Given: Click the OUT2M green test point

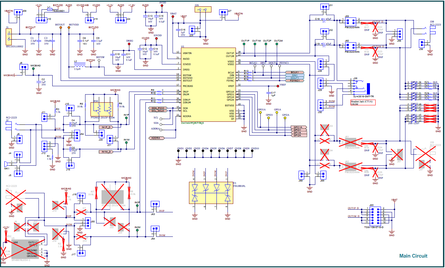Looking at the screenshot, I should coord(277,44).
